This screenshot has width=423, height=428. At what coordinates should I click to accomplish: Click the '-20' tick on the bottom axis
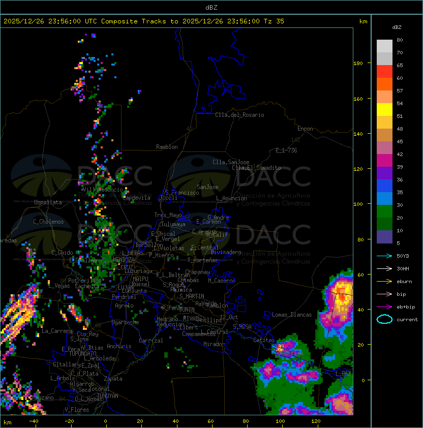(x=69, y=421)
